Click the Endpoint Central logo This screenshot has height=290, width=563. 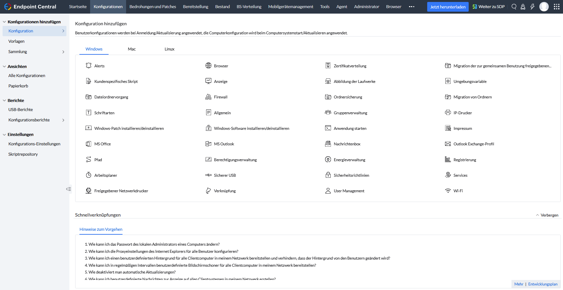pos(30,6)
